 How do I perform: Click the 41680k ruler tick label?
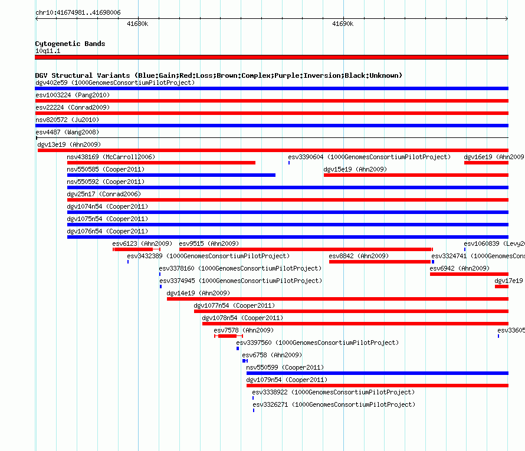[137, 24]
